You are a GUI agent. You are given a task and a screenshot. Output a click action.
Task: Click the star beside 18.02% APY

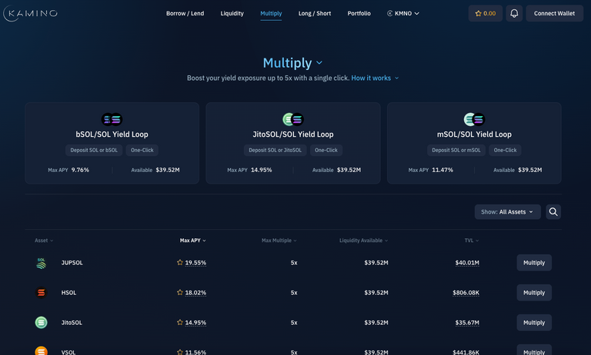pos(180,292)
